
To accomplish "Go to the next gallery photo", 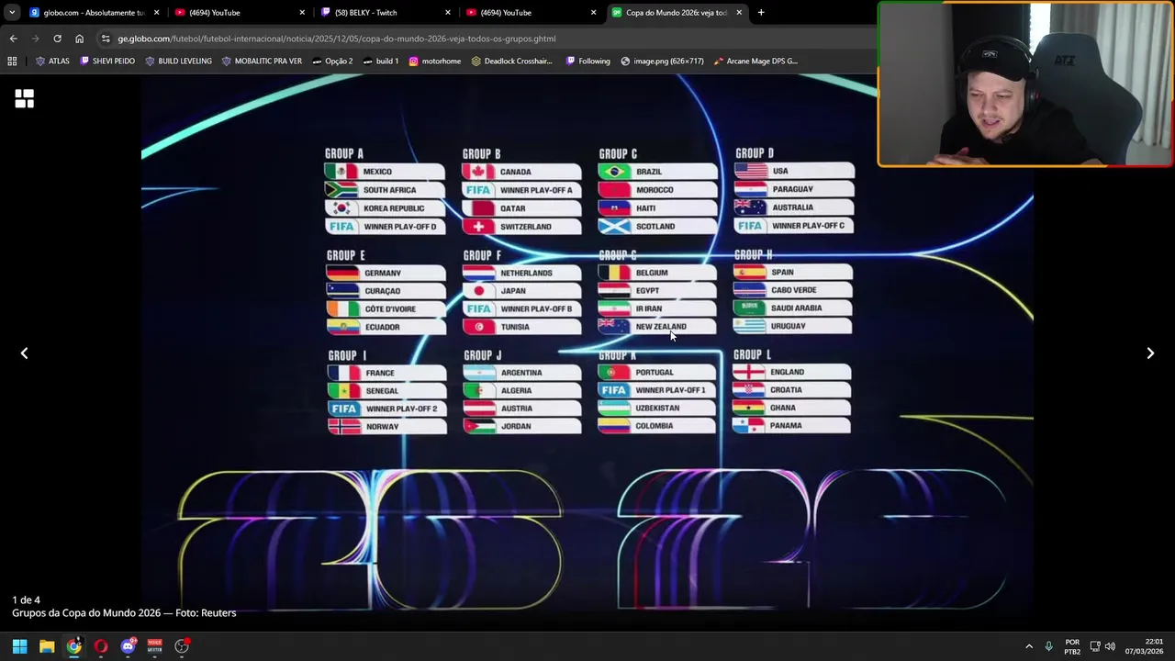I will 1150,353.
